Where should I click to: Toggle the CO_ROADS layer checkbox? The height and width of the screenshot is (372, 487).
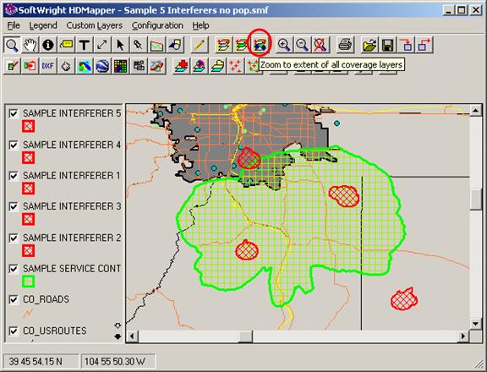tap(14, 299)
